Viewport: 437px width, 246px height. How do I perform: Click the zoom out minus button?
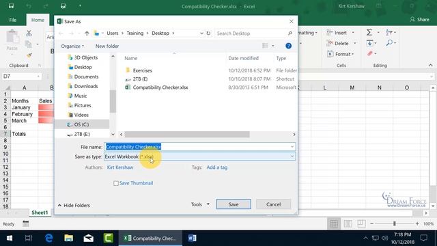pyautogui.click(x=371, y=223)
